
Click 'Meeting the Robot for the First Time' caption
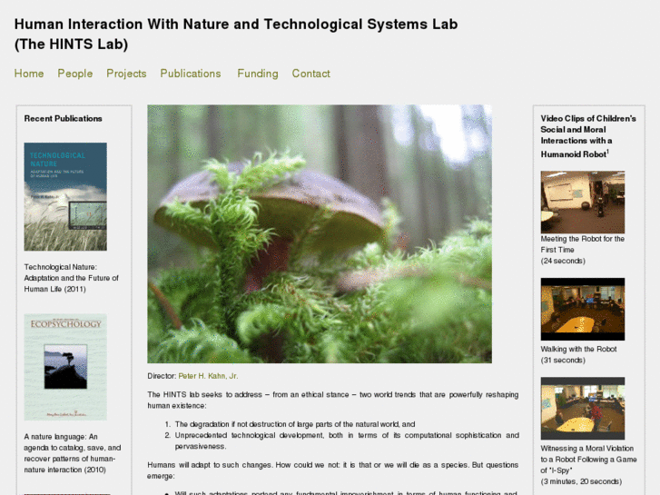(x=583, y=244)
